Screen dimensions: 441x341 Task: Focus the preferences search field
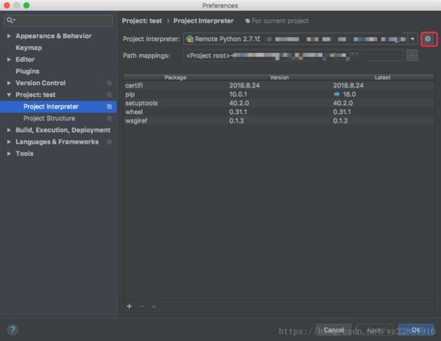click(x=58, y=20)
